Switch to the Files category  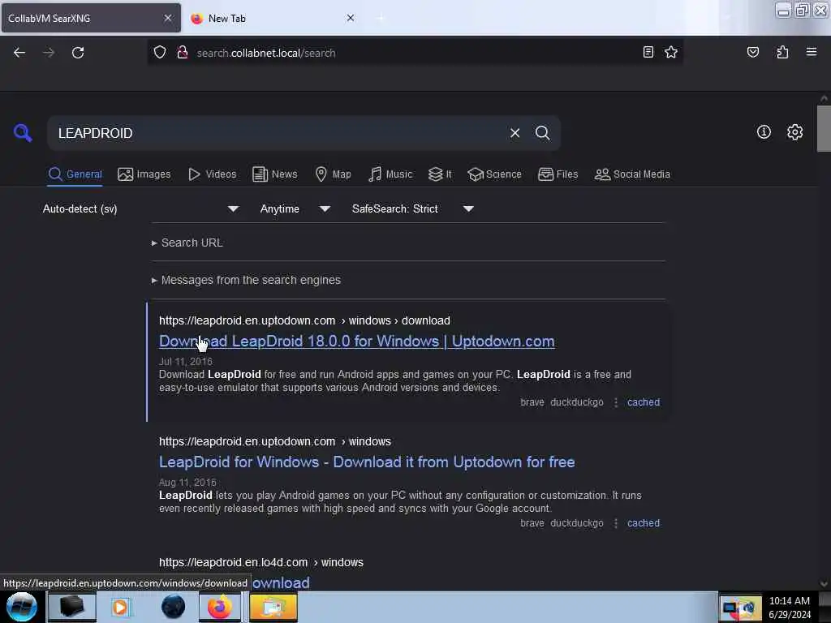558,174
